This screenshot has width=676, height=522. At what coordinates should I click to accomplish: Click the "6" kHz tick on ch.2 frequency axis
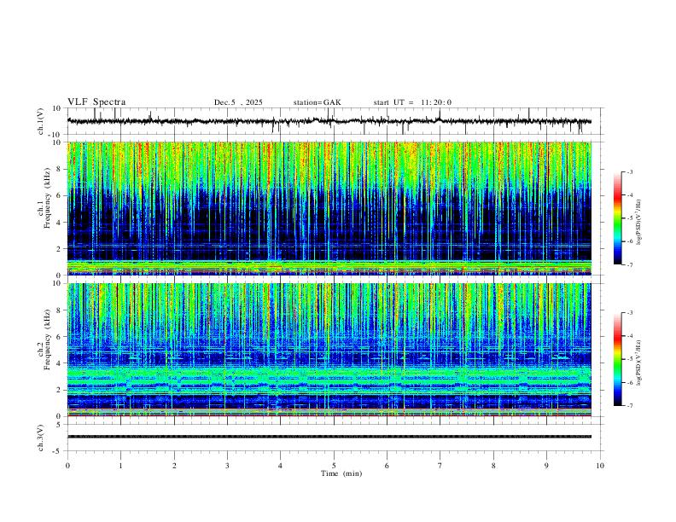[x=59, y=337]
